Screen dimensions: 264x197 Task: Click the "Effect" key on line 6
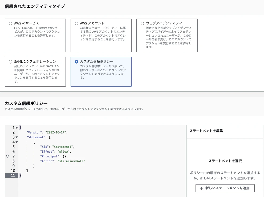pos(47,152)
